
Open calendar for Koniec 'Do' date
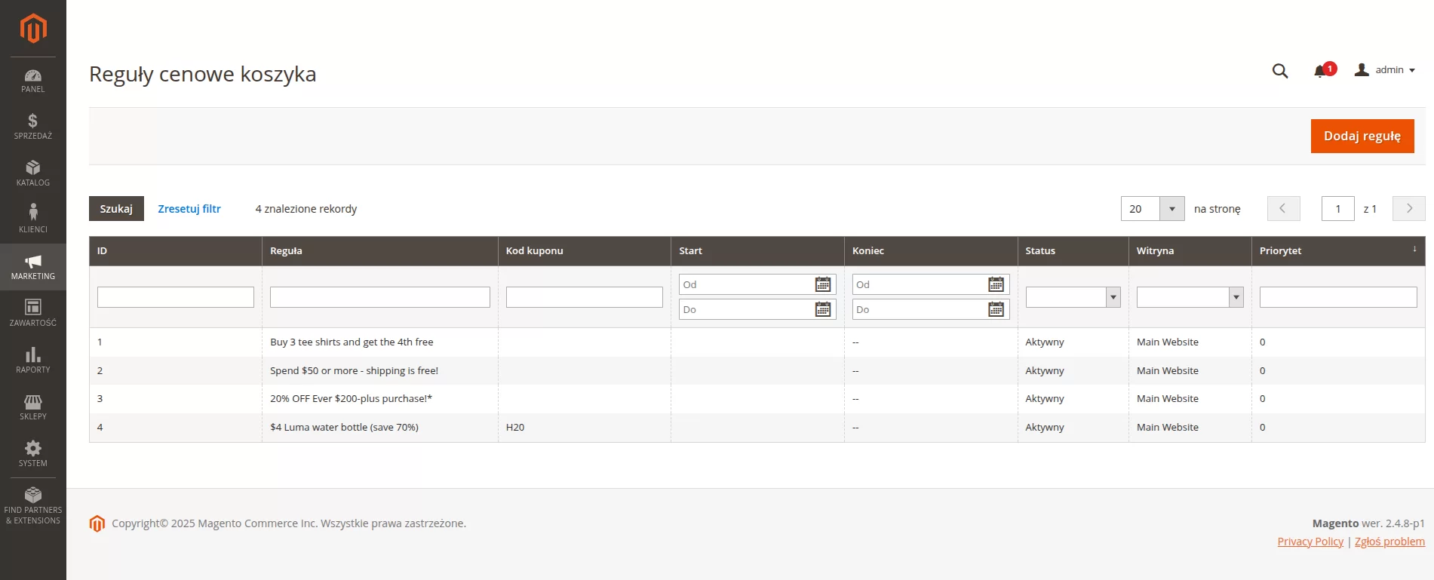pos(996,309)
